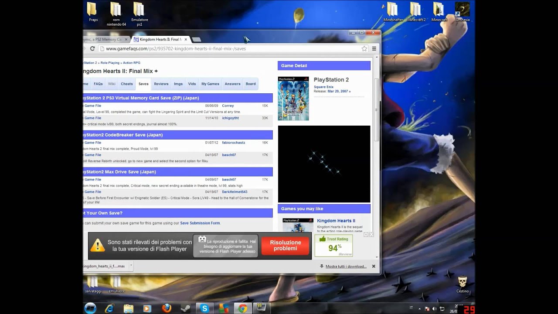Image resolution: width=558 pixels, height=314 pixels.
Task: Open the Answers tab
Action: (232, 84)
